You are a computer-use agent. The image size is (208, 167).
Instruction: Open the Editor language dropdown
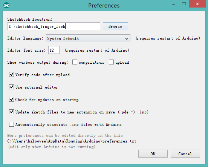point(88,38)
